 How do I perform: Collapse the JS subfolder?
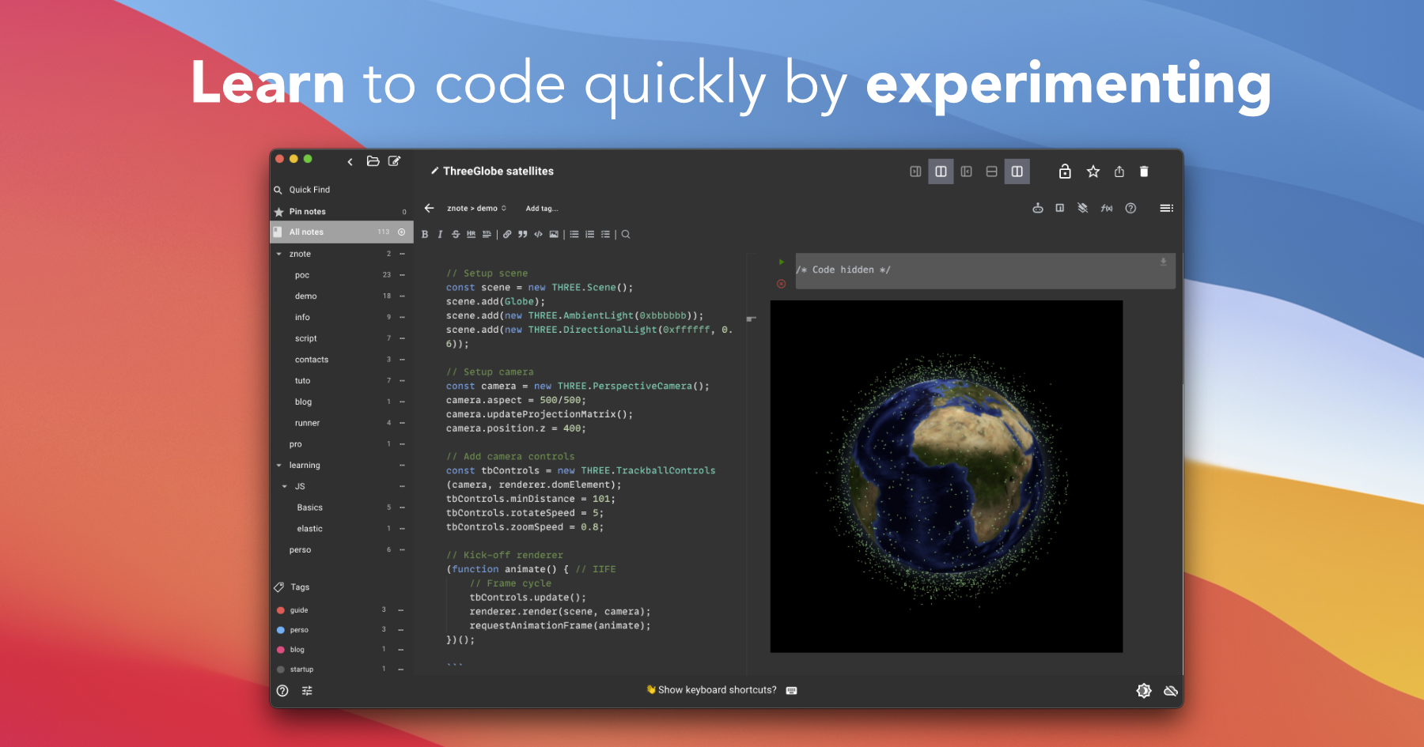point(285,486)
